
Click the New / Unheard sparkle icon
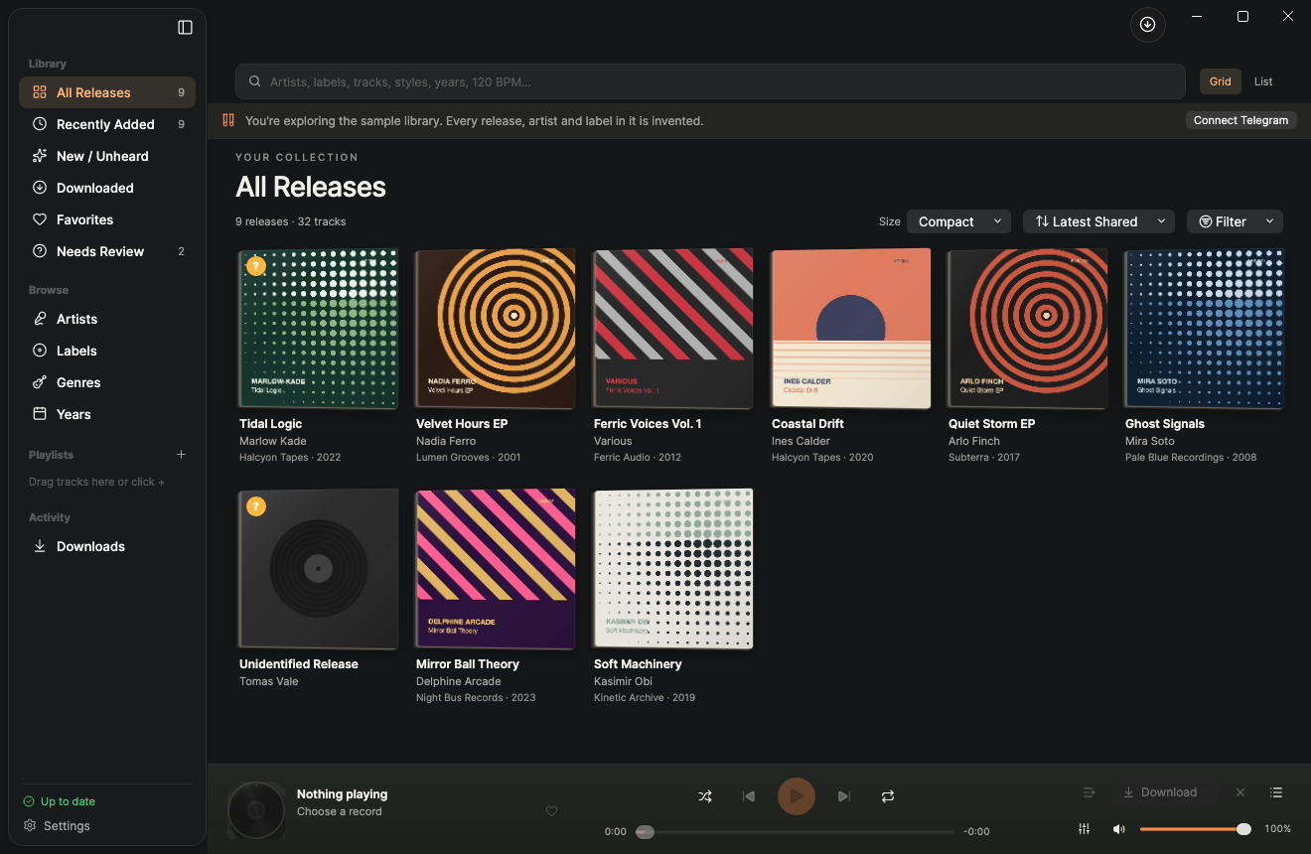[40, 156]
